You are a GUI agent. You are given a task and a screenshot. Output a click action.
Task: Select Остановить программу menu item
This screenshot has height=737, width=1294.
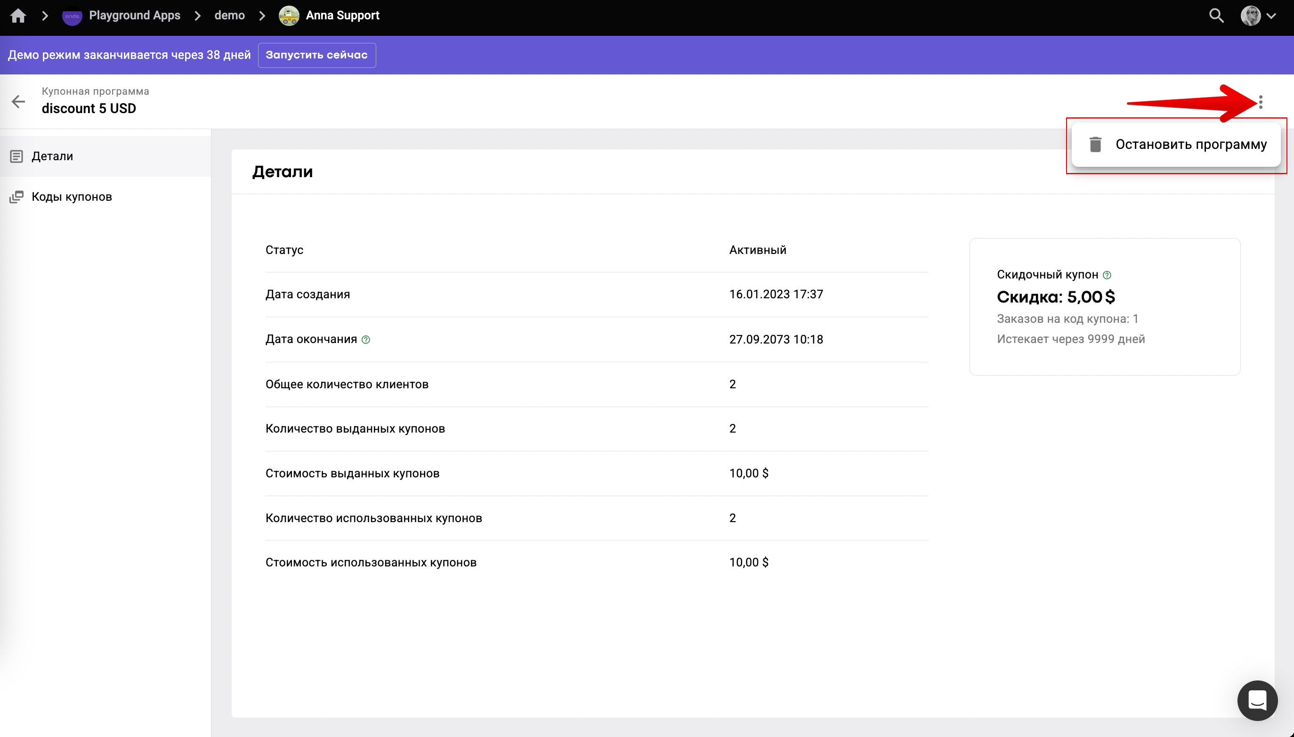(1191, 145)
